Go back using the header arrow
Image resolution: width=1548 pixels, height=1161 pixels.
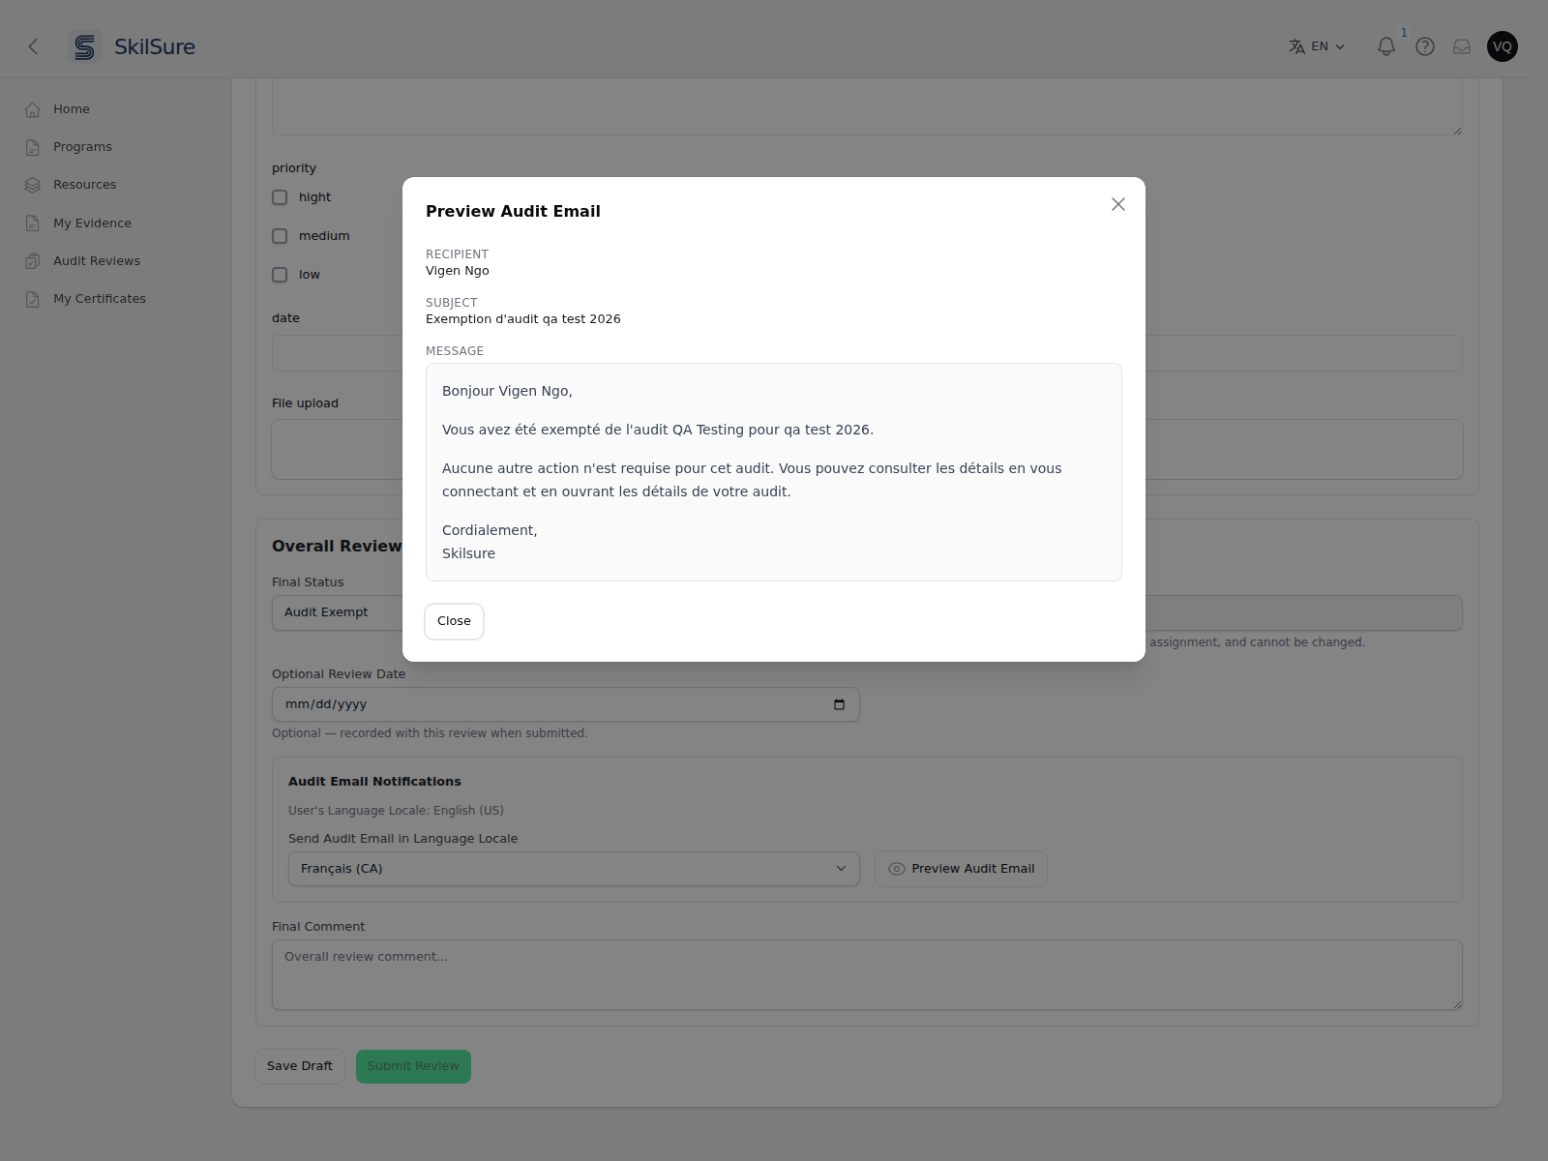point(33,46)
